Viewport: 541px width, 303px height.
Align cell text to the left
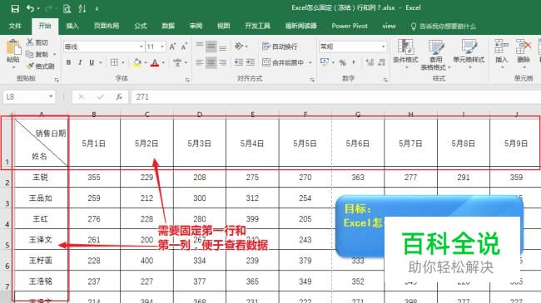point(200,62)
